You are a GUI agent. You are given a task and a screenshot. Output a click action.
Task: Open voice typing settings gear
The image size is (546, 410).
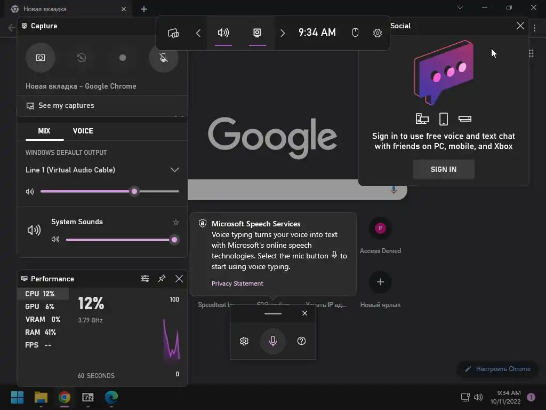point(244,341)
